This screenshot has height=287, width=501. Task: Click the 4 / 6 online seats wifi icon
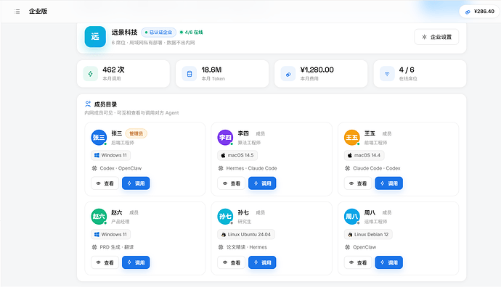click(387, 74)
